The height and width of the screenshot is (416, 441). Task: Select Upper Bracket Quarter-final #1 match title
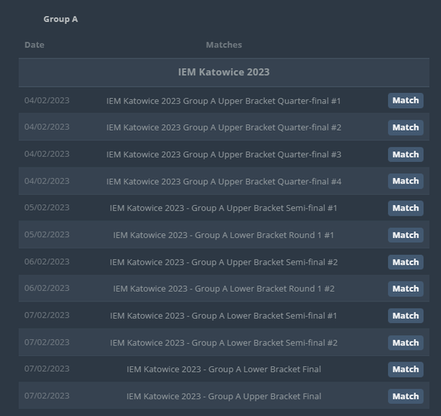click(224, 101)
